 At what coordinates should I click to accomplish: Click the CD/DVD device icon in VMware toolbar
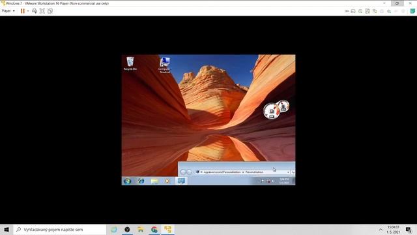(x=360, y=11)
